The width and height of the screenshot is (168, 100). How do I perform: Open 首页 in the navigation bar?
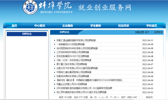(14, 26)
